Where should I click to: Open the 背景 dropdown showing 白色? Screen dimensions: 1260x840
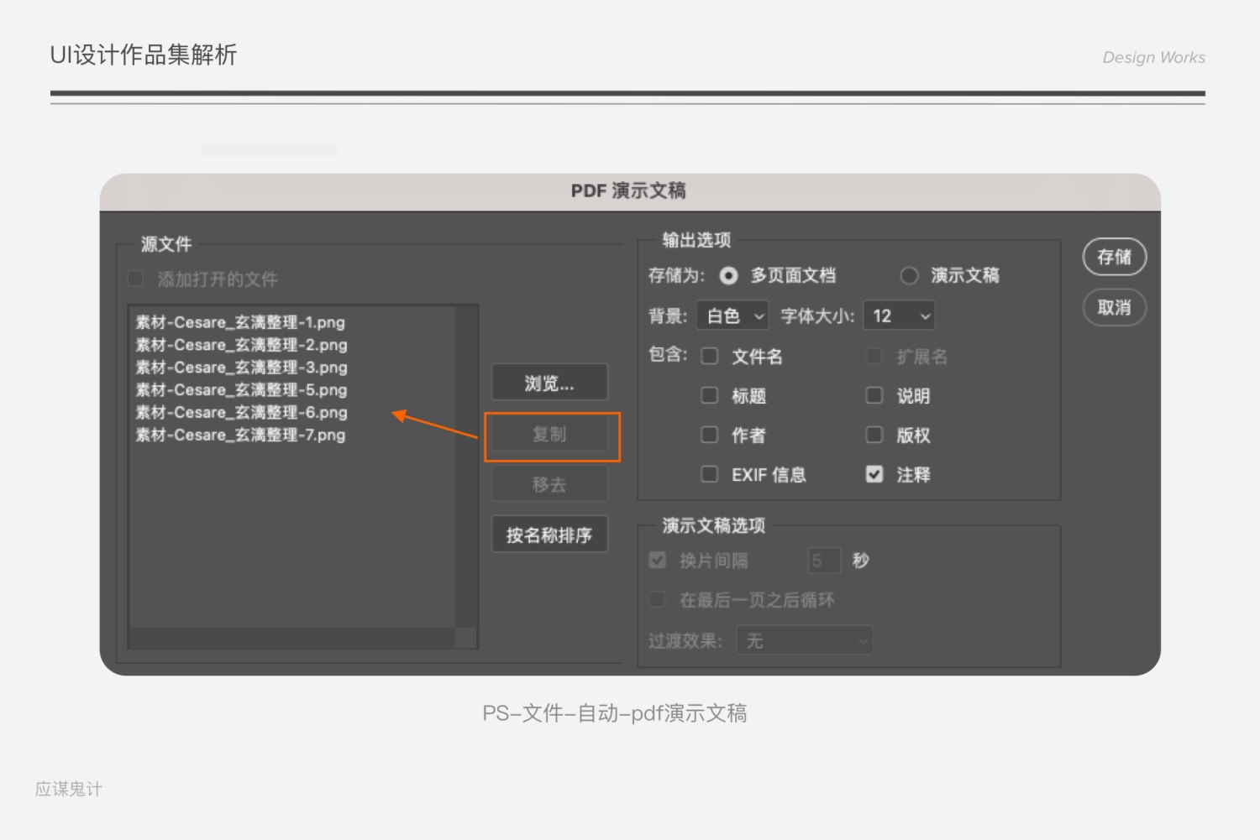(732, 316)
